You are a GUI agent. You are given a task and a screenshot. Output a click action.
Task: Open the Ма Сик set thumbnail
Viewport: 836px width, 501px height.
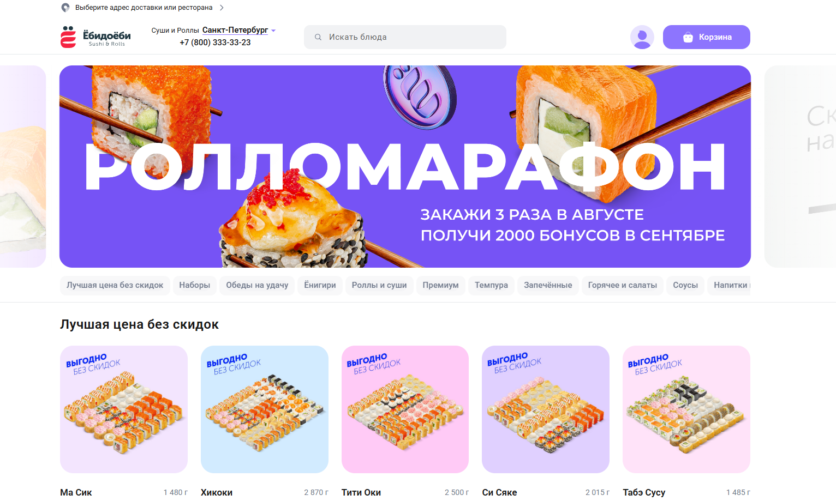(x=124, y=409)
